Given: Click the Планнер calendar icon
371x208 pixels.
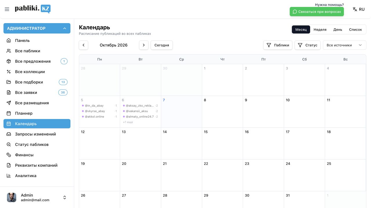Looking at the screenshot, I should [x=9, y=113].
